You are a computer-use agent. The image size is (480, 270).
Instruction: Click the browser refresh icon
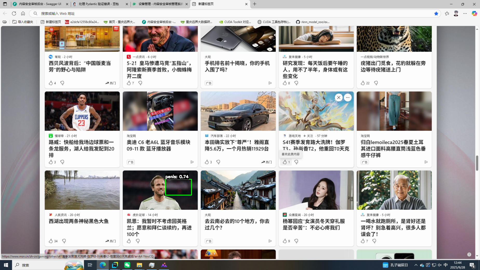click(14, 14)
